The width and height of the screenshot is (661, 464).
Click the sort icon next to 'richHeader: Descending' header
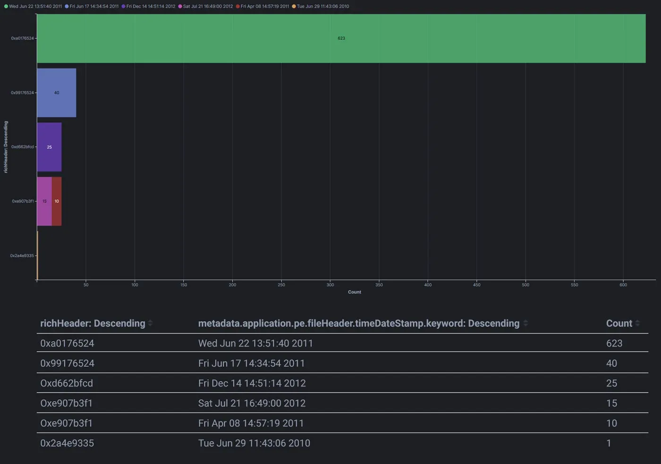(x=151, y=323)
